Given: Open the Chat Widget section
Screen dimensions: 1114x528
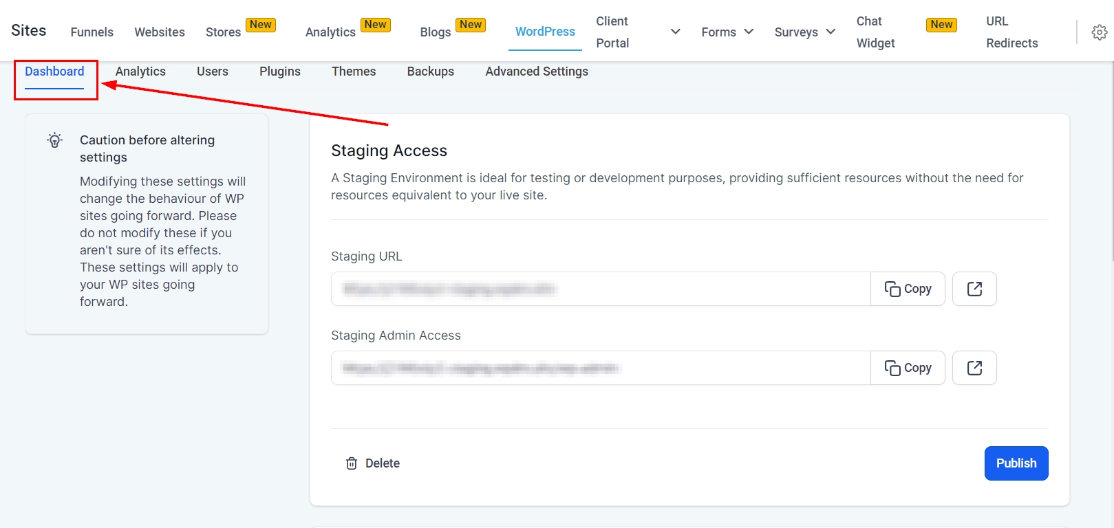Looking at the screenshot, I should [x=875, y=32].
